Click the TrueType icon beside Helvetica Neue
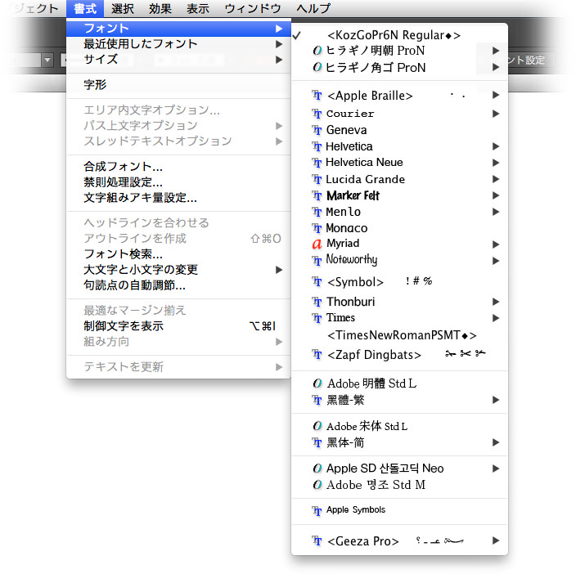 pyautogui.click(x=317, y=163)
